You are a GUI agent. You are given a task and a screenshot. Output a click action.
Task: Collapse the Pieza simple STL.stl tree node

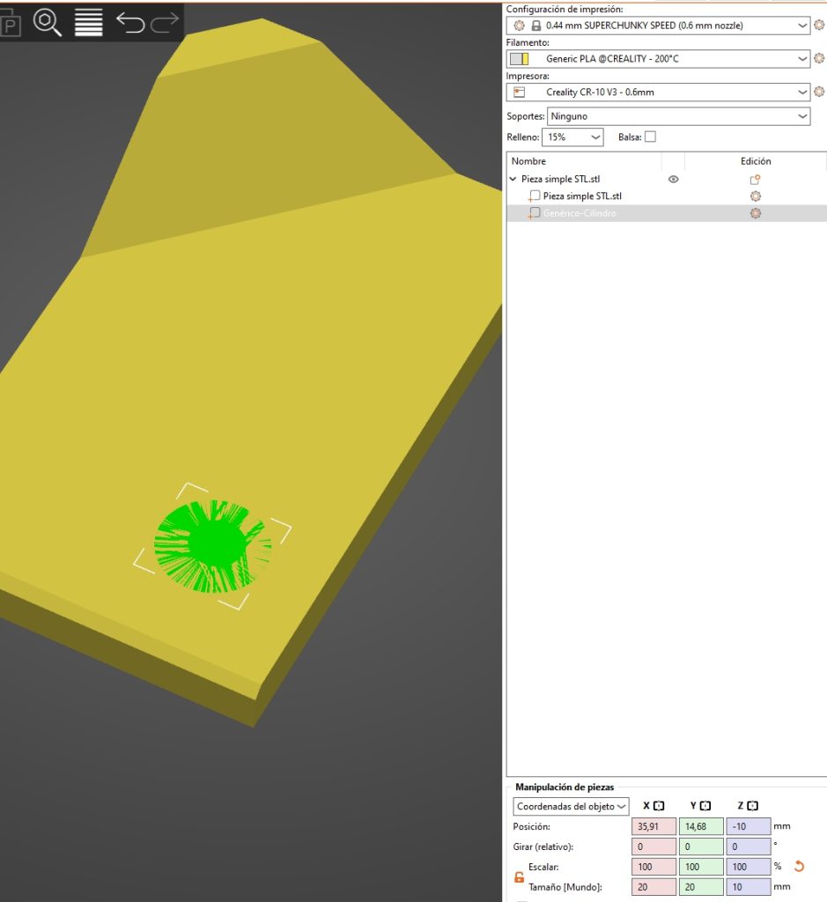click(x=513, y=179)
